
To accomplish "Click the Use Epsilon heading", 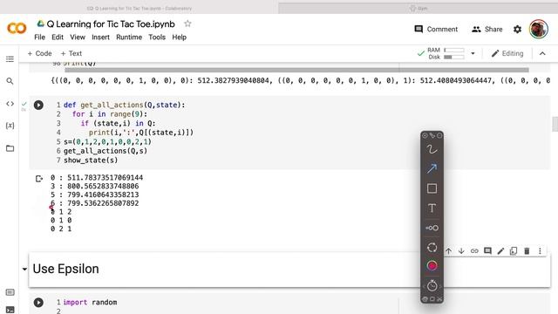I will (x=66, y=269).
